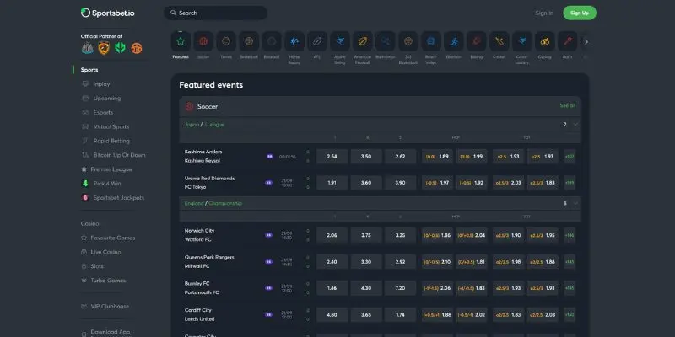
Task: Select the Boxing sport icon
Action: (x=477, y=41)
